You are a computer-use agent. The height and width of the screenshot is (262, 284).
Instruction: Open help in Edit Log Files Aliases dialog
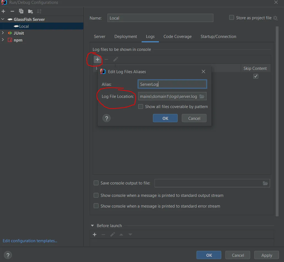106,118
